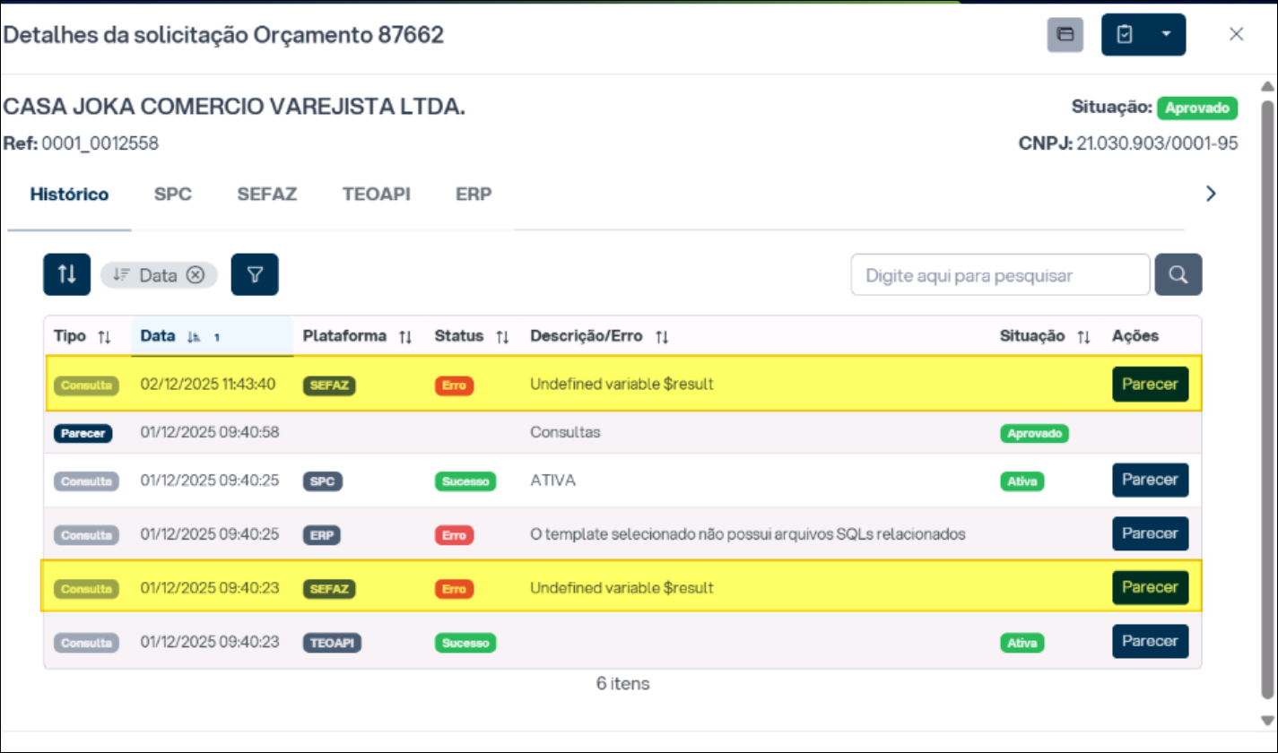
Task: Remove the Data sort chip
Action: coord(196,275)
